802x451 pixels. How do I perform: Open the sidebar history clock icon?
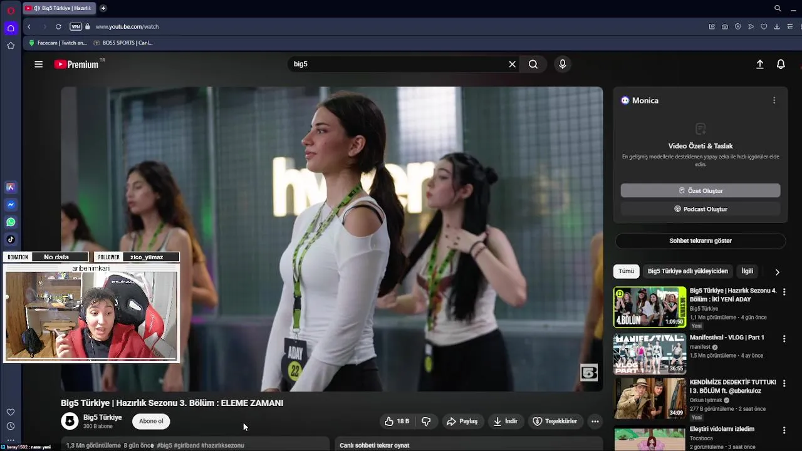click(11, 426)
